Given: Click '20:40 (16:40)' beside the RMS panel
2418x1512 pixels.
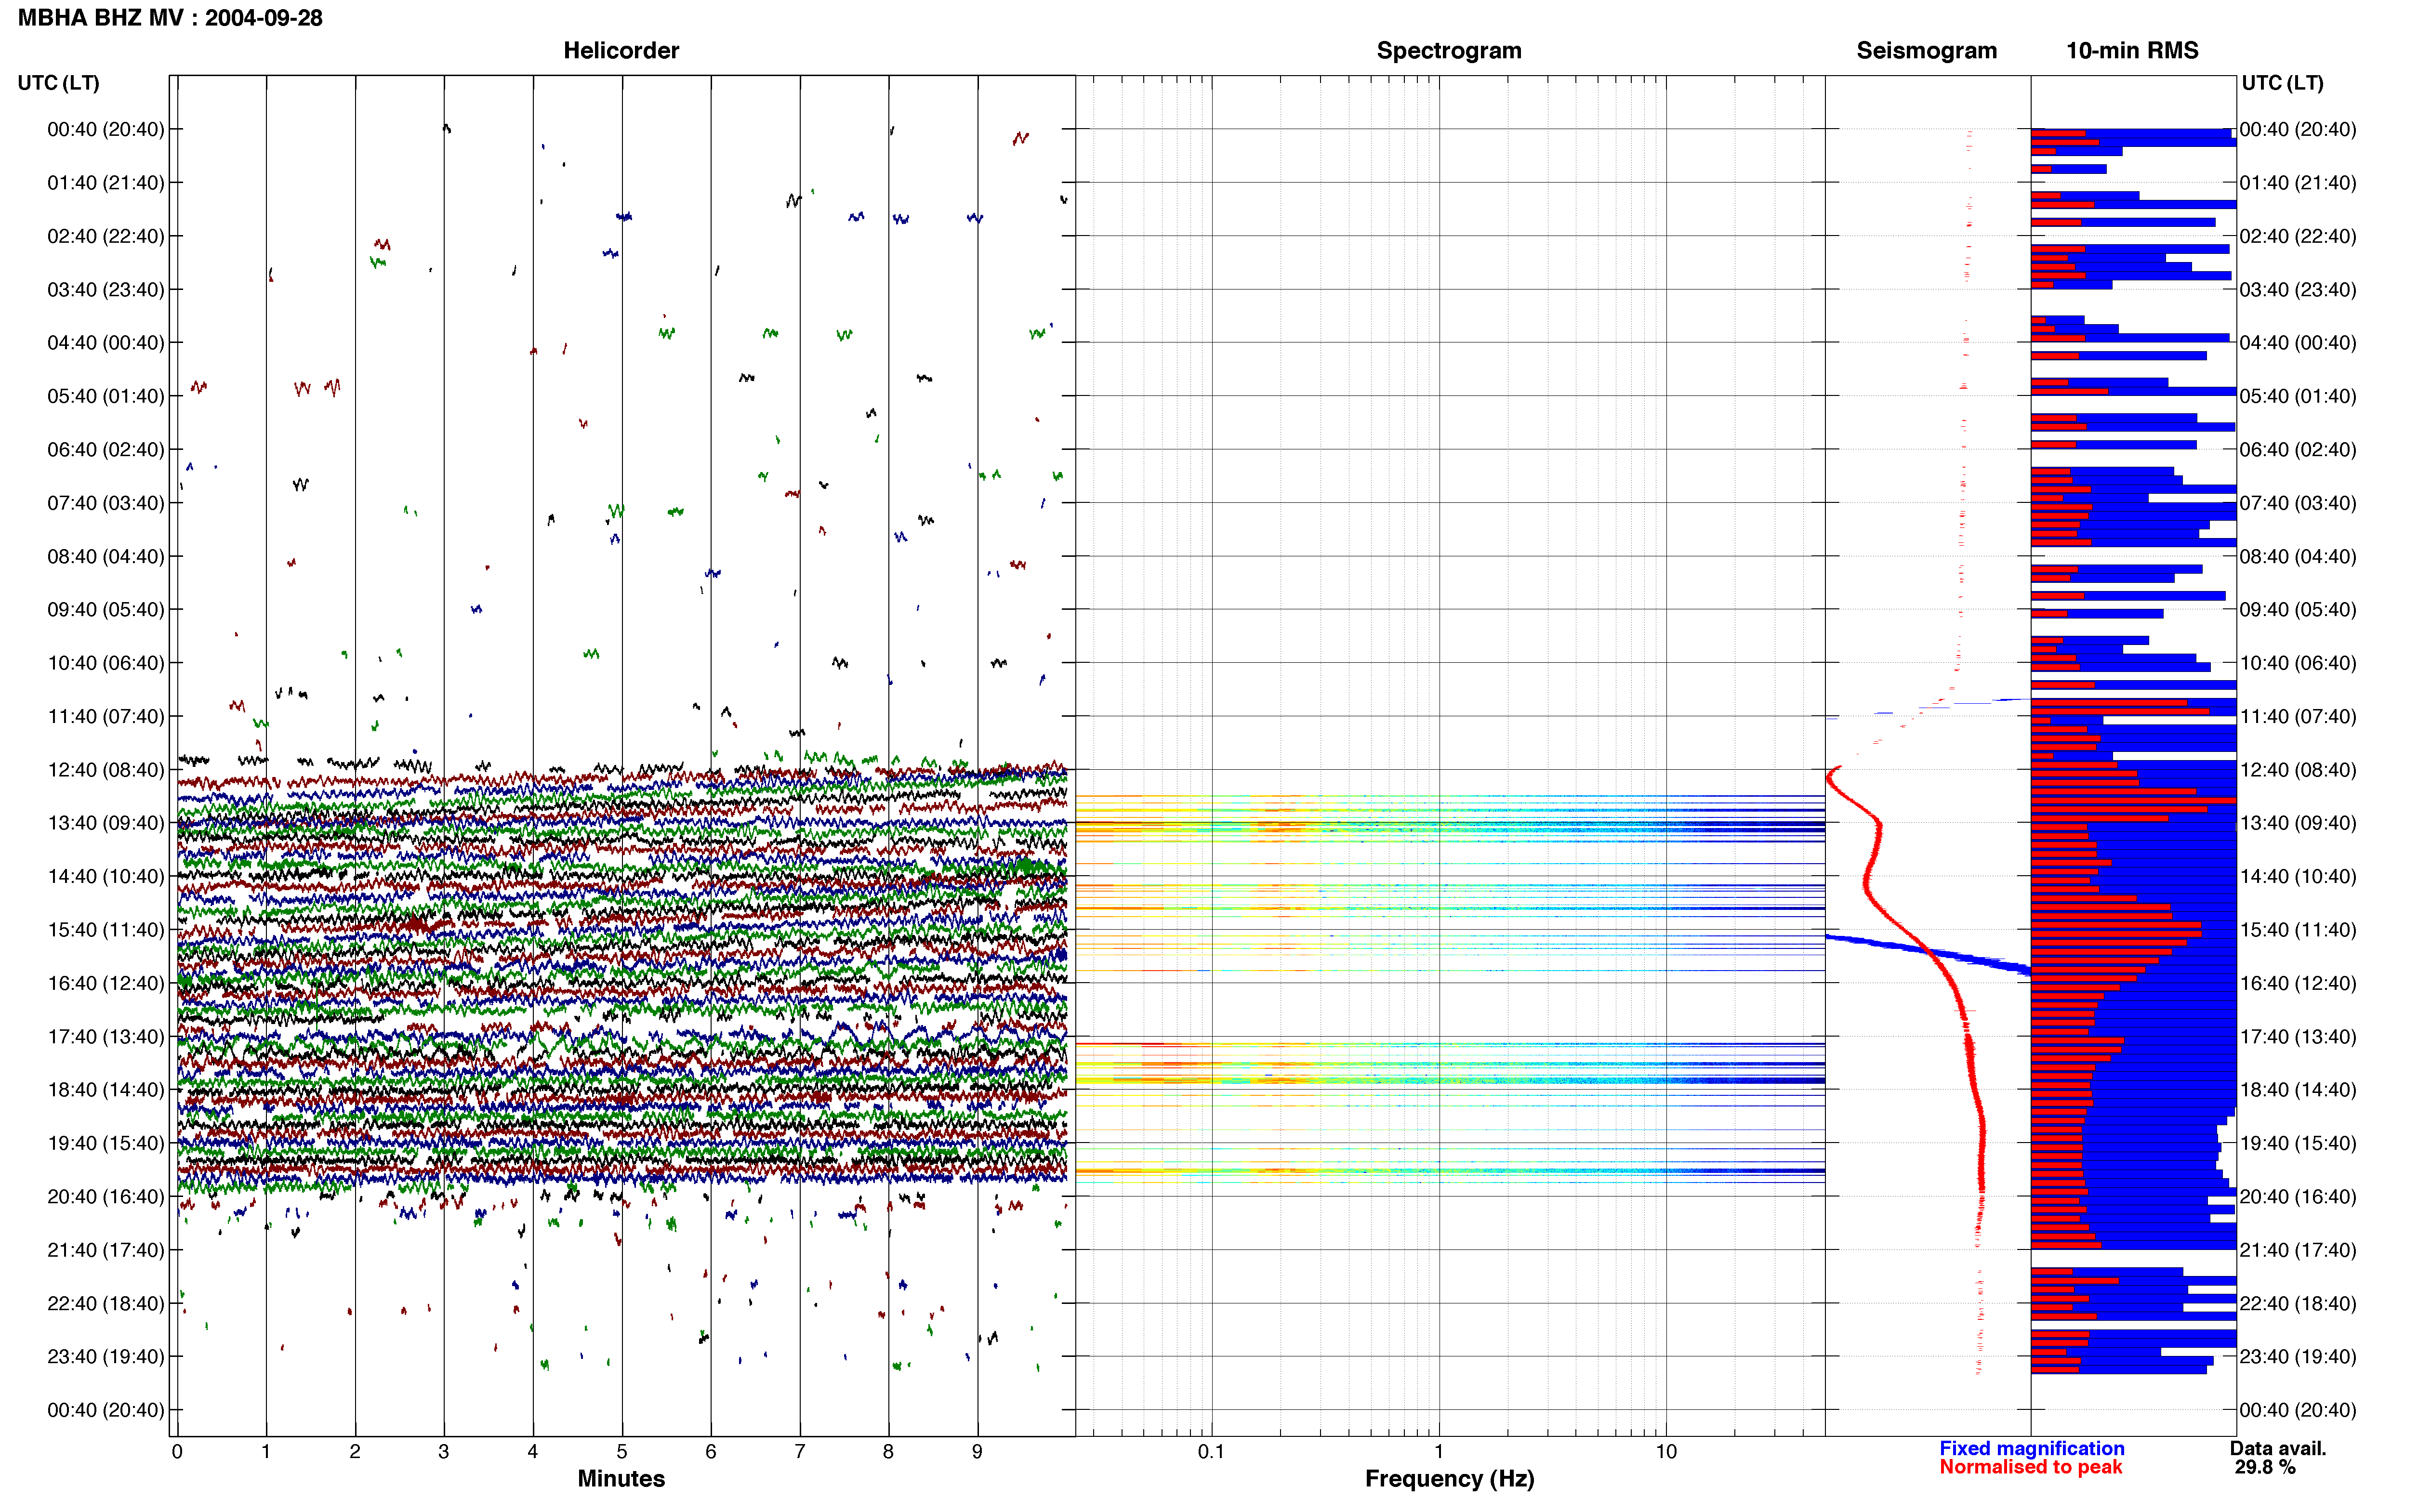Looking at the screenshot, I should [x=2298, y=1197].
